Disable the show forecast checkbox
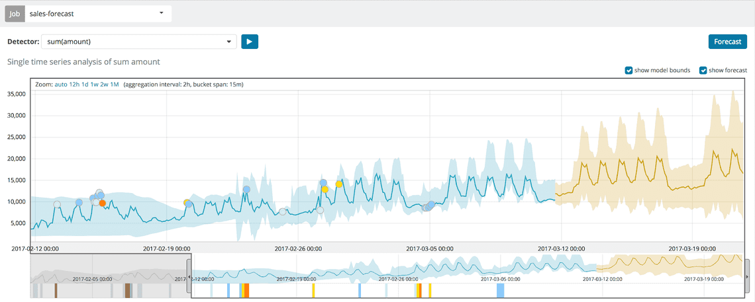This screenshot has height=302, width=755. (703, 71)
